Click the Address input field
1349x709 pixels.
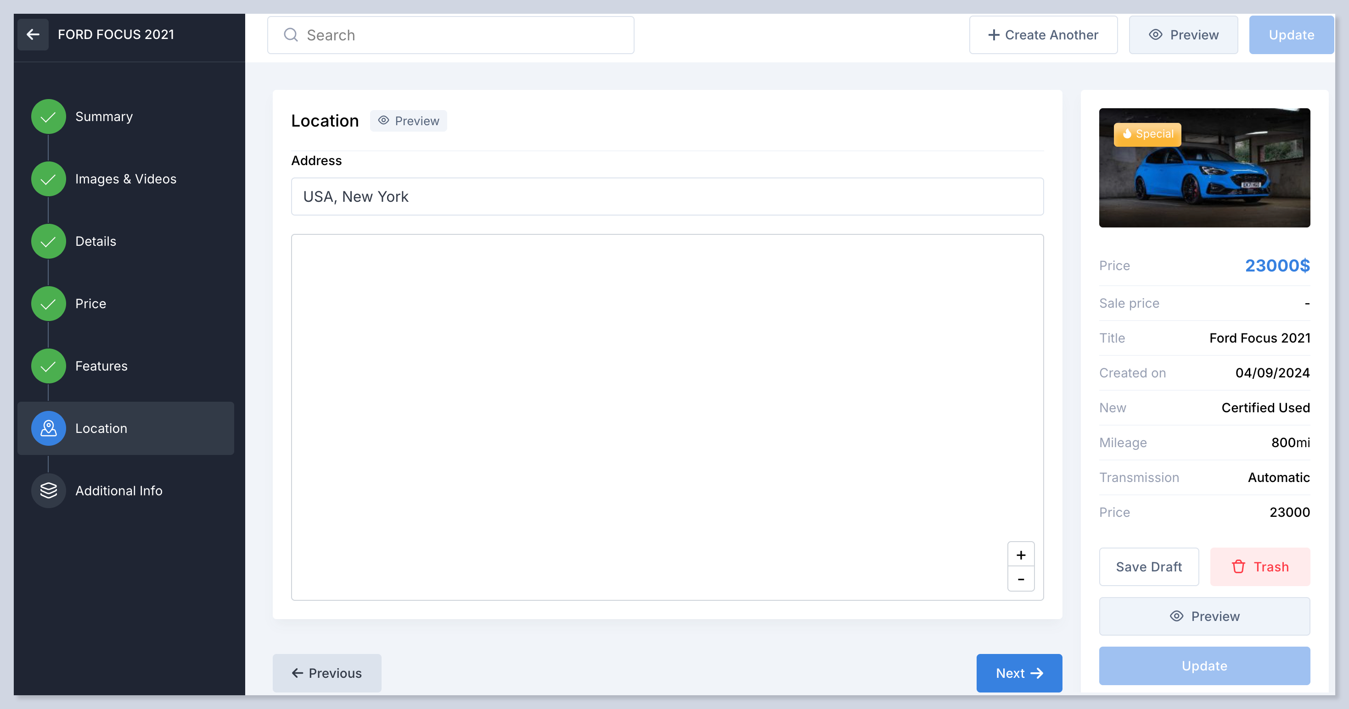tap(667, 197)
